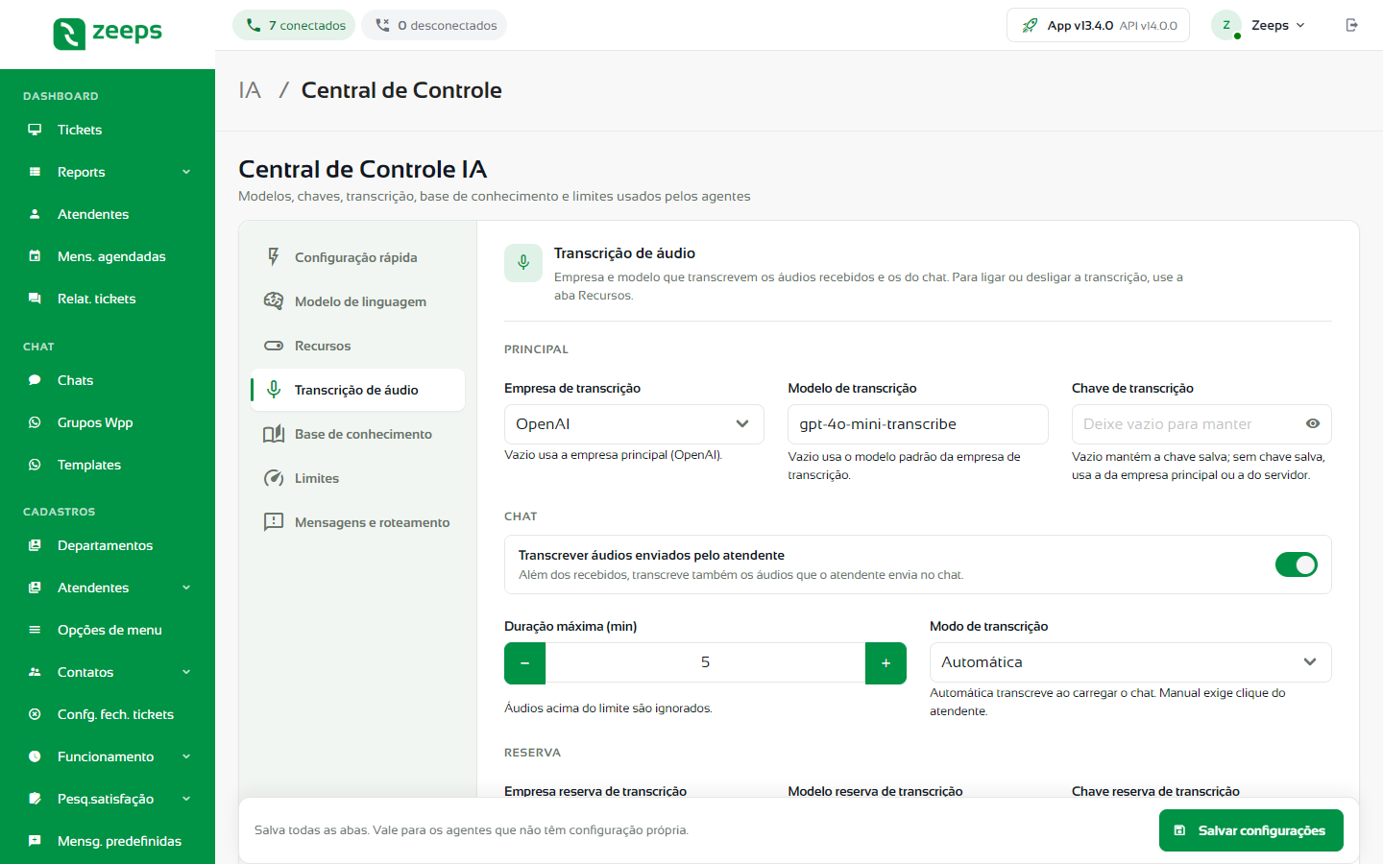
Task: Open the Departamentos icon in the sidebar
Action: tap(35, 545)
